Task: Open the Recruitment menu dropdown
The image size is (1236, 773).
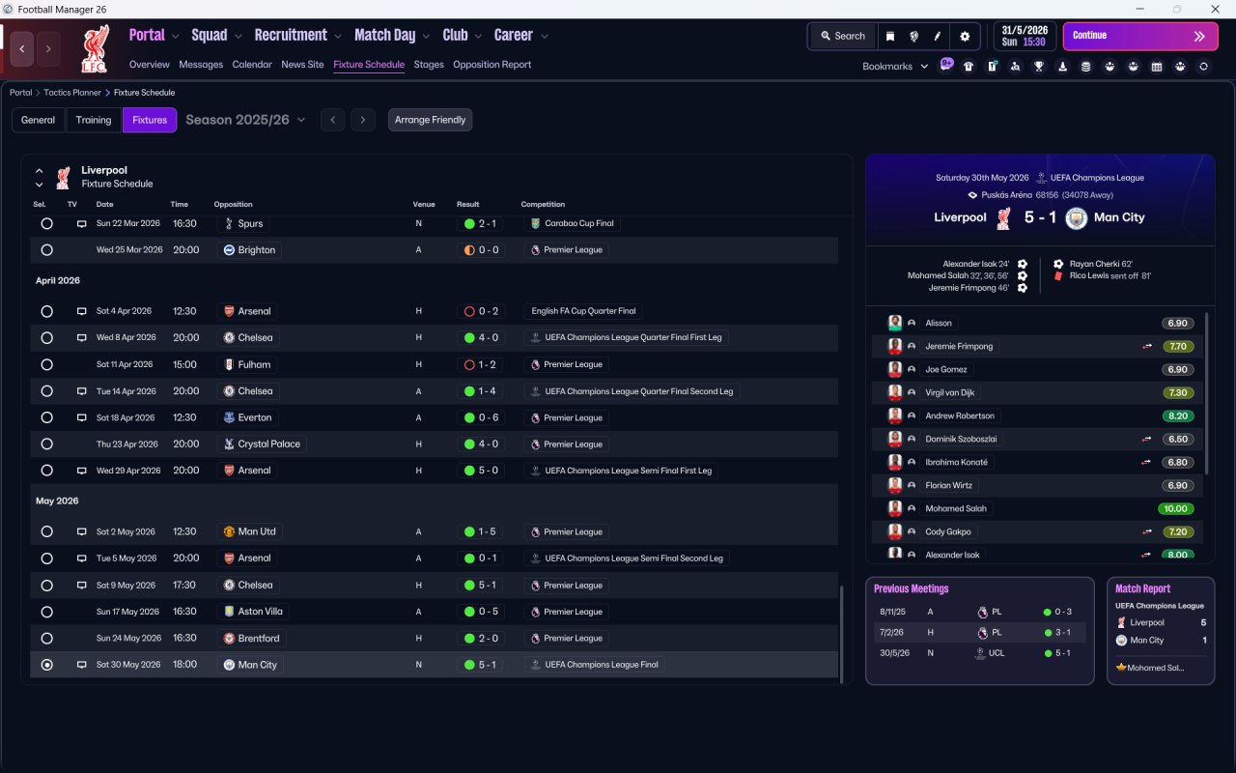Action: coord(298,36)
